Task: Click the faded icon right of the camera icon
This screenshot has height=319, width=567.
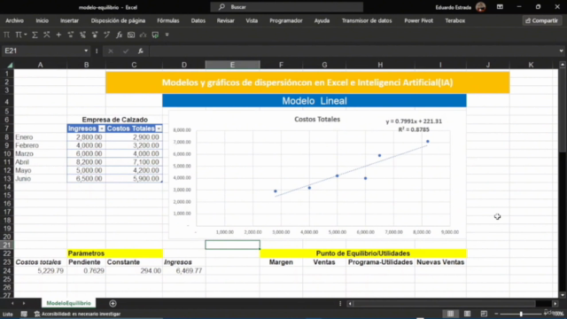Action: tap(144, 35)
